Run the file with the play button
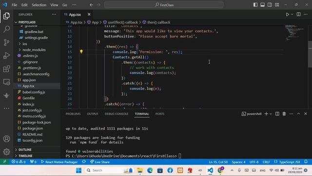Screen dimensions: 312x176 tap(288, 14)
